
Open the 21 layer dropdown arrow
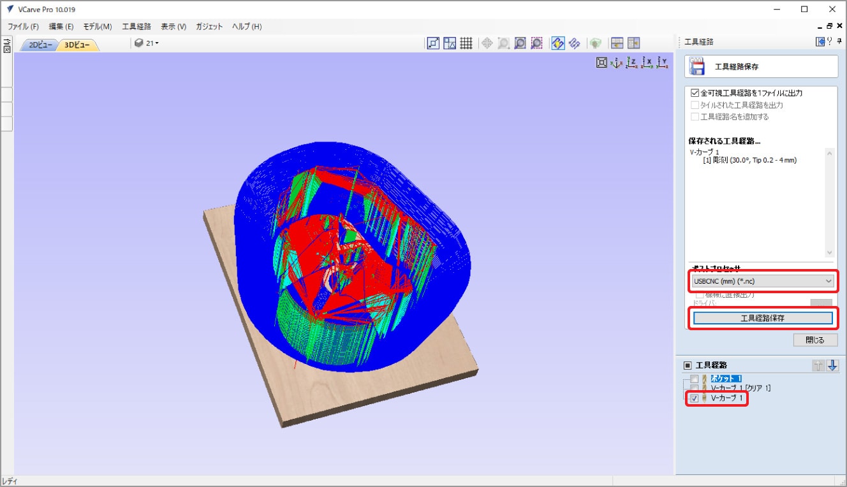pyautogui.click(x=157, y=43)
